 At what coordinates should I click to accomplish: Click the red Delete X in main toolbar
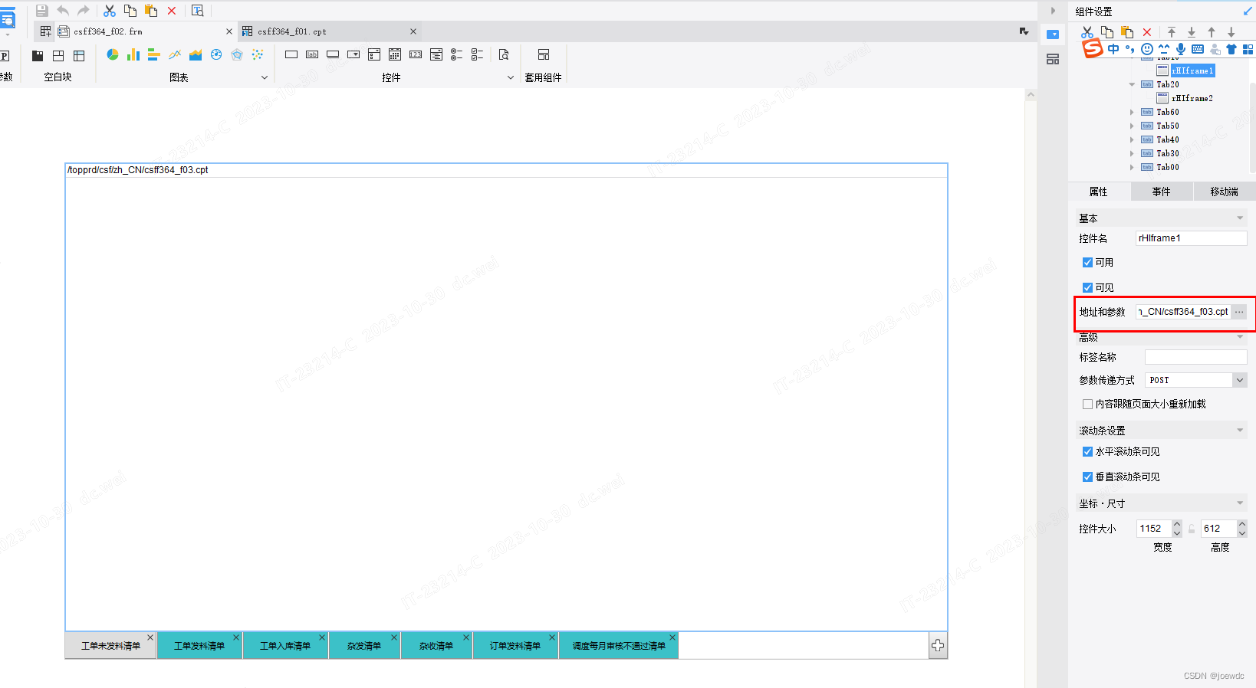tap(172, 11)
